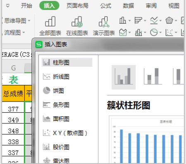Click the 簇状柱形图 chart preview
Image resolution: width=186 pixels, height=164 pixels.
pyautogui.click(x=147, y=140)
